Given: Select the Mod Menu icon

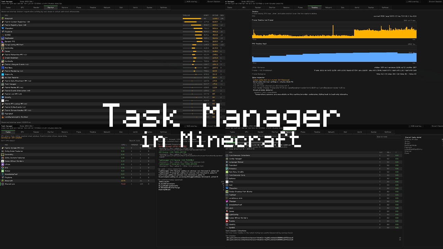Looking at the screenshot, I should click(x=3, y=68).
